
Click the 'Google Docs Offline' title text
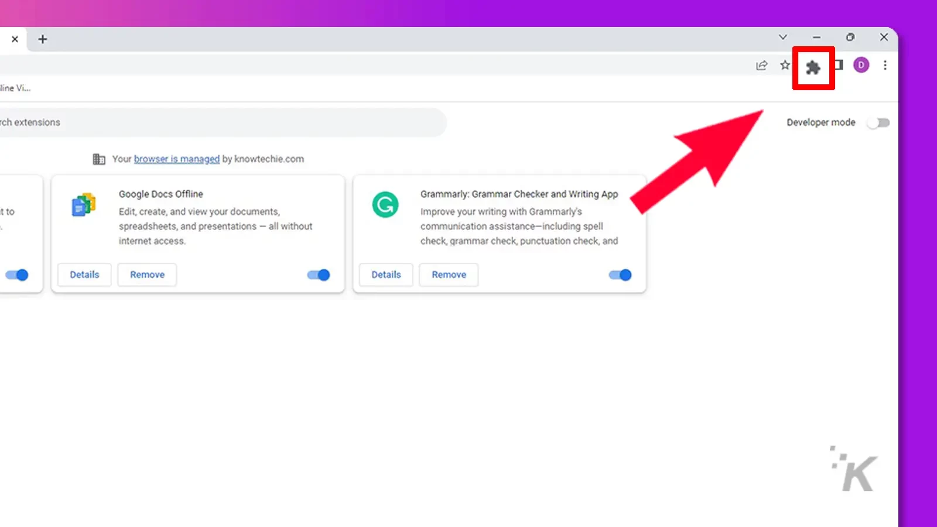(161, 194)
